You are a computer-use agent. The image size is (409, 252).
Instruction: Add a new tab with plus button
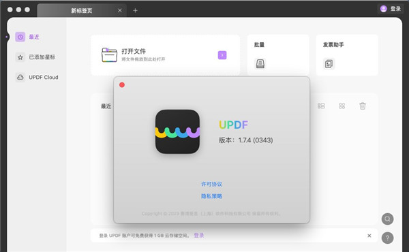[135, 10]
